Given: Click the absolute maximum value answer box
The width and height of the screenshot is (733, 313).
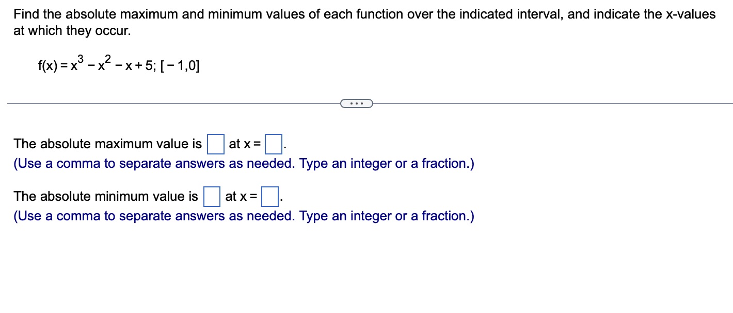Looking at the screenshot, I should click(215, 143).
